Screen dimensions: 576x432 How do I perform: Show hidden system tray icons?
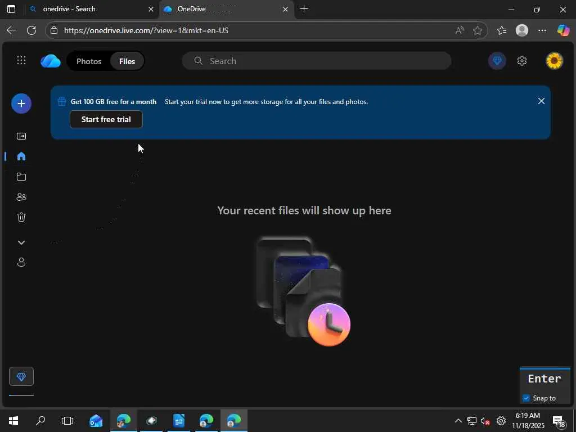[458, 421]
